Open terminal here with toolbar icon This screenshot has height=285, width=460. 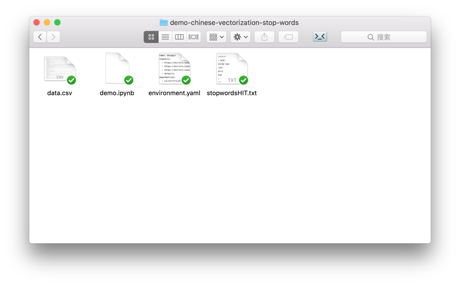tap(320, 37)
